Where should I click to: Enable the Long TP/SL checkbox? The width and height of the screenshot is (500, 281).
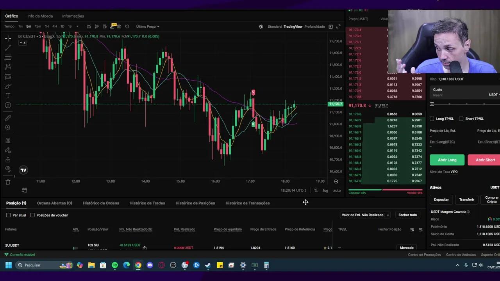click(432, 119)
